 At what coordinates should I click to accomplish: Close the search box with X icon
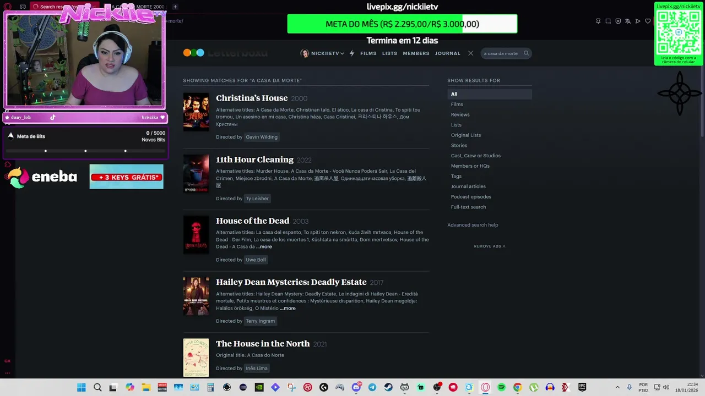(470, 53)
